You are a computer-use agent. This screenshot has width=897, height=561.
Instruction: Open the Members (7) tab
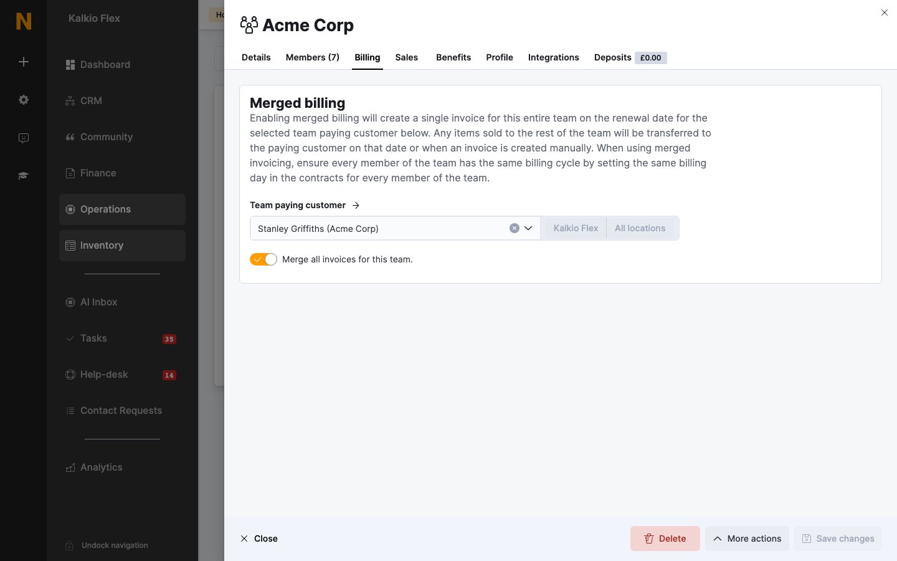point(313,57)
